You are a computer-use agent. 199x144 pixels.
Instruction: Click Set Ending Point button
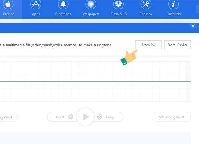172,117
